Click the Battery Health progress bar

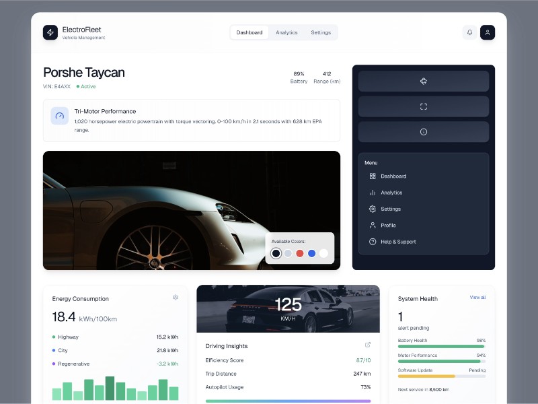pyautogui.click(x=442, y=346)
